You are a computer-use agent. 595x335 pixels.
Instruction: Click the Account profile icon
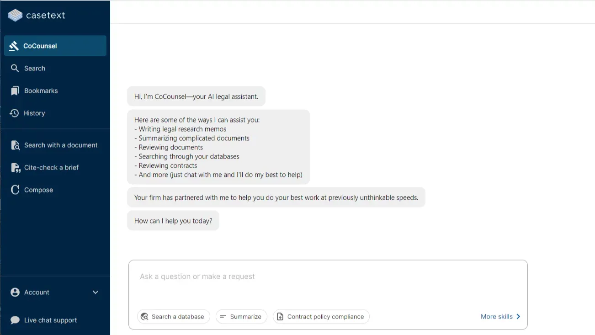click(x=15, y=292)
